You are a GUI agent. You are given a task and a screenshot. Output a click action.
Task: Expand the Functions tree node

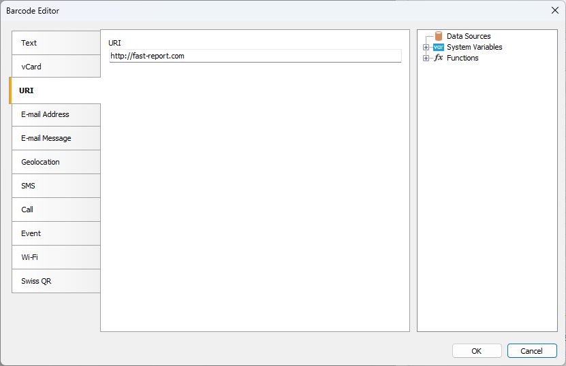coord(426,58)
